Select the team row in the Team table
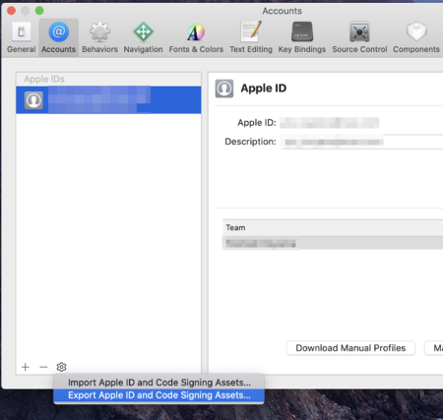The height and width of the screenshot is (420, 443). [x=333, y=243]
